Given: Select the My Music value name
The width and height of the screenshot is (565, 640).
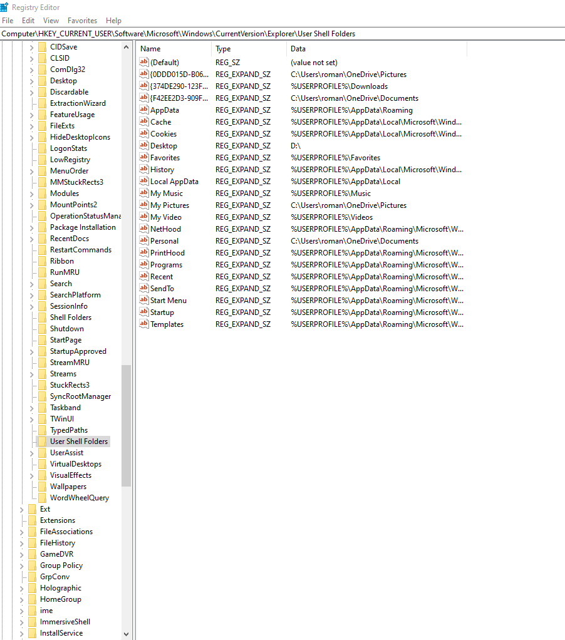Looking at the screenshot, I should pos(167,193).
